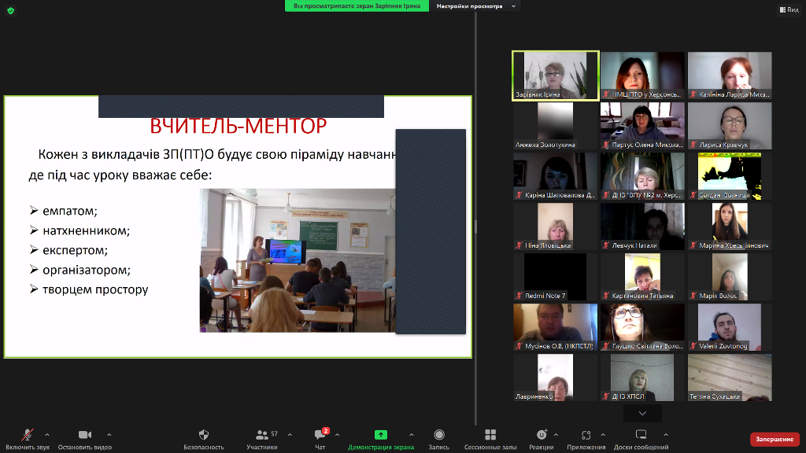
Task: Unmute microphone with Включить звук icon
Action: [28, 435]
